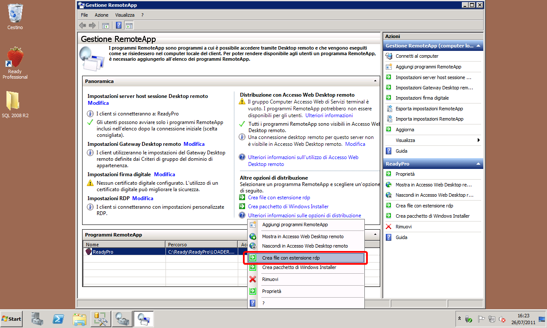Click Esporta impostazioni RemoteApp action
The image size is (547, 328).
(429, 109)
